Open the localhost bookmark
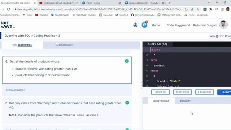This screenshot has width=231, height=130. click(x=122, y=15)
